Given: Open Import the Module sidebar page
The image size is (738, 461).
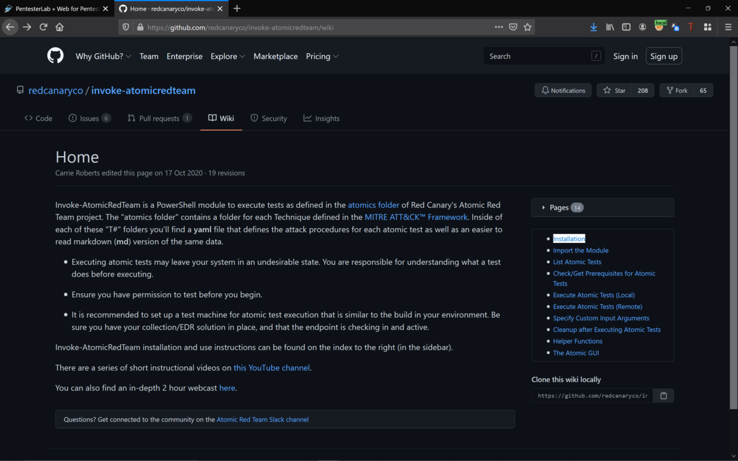Looking at the screenshot, I should coord(581,250).
